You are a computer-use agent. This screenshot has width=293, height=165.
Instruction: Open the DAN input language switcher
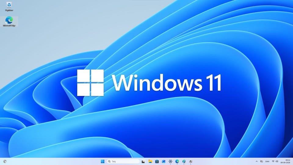(x=267, y=161)
